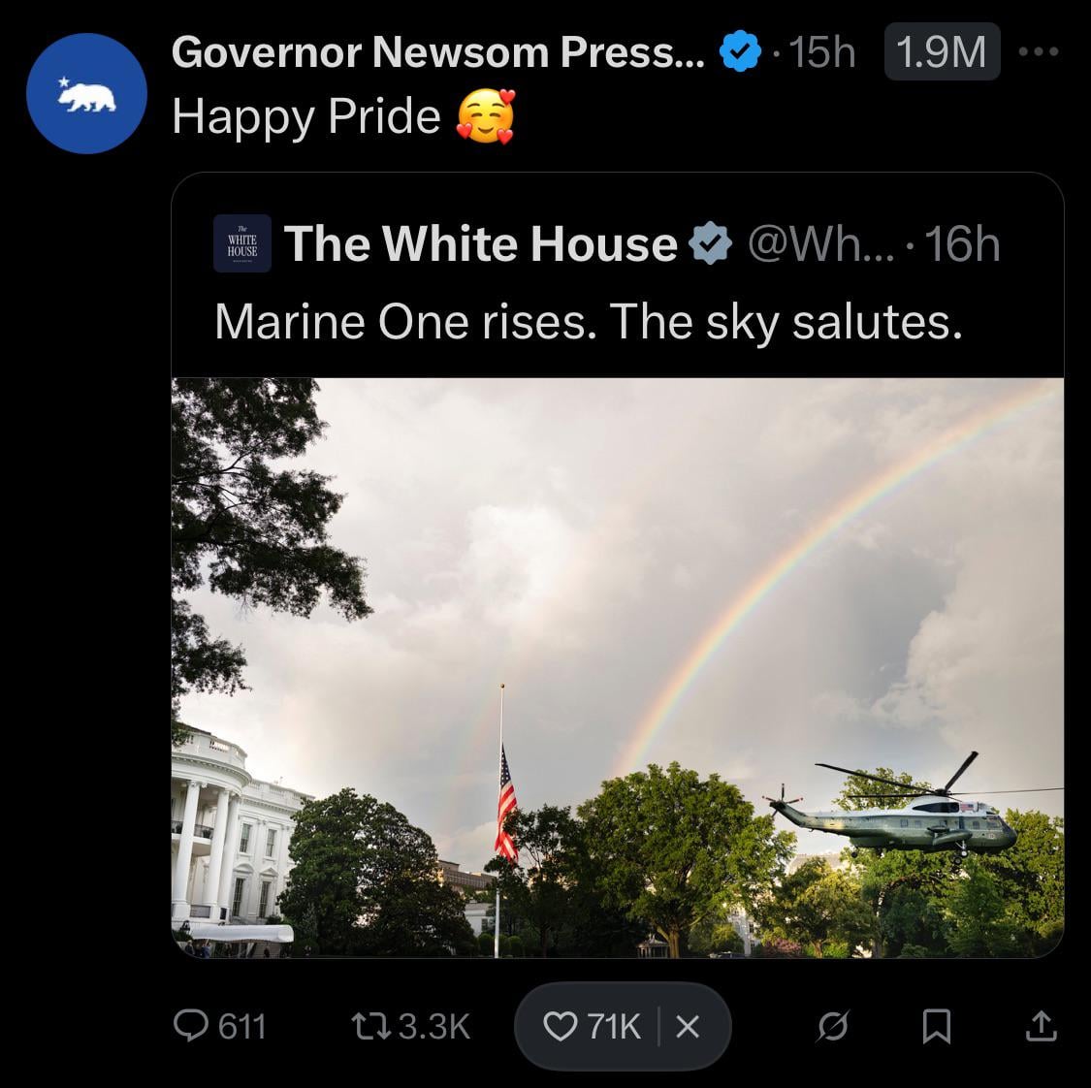Open the Marine One rainbow photo

click(x=617, y=667)
